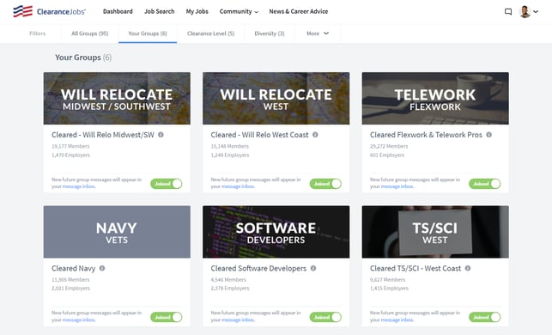
Task: Open Cleared Software Developers title
Action: (258, 268)
